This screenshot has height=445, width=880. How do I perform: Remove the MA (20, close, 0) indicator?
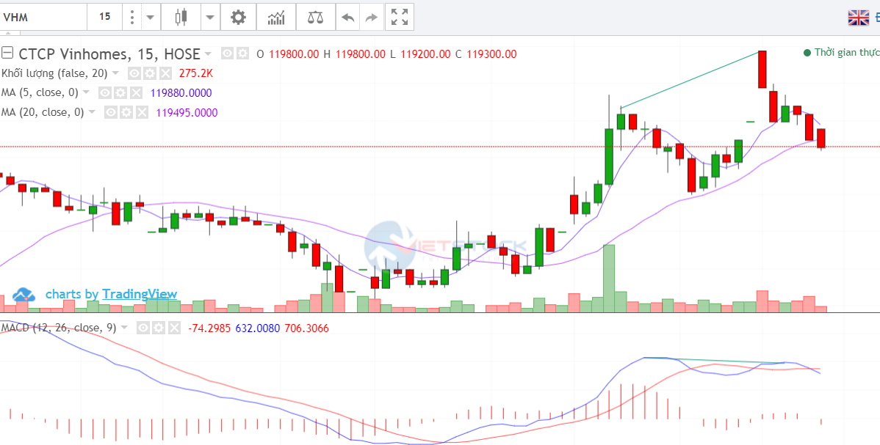pos(142,112)
